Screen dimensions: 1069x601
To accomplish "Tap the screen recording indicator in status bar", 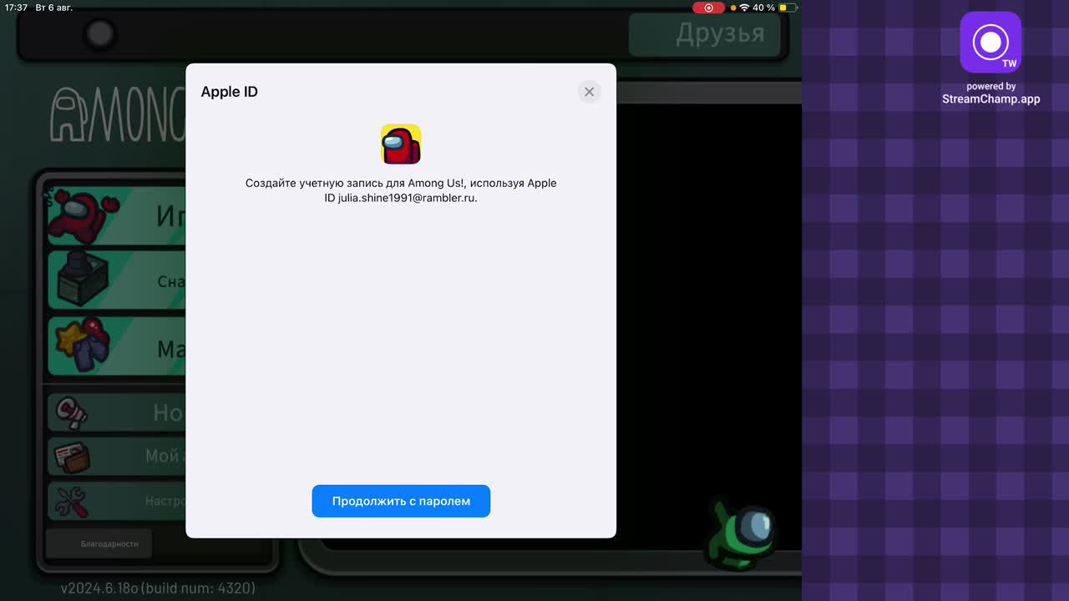I will coord(708,8).
